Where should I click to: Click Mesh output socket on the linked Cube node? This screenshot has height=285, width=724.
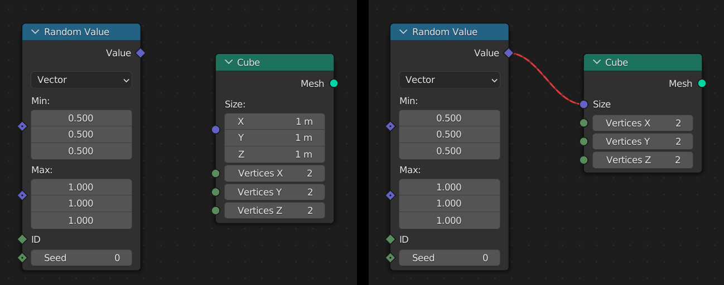pos(702,83)
